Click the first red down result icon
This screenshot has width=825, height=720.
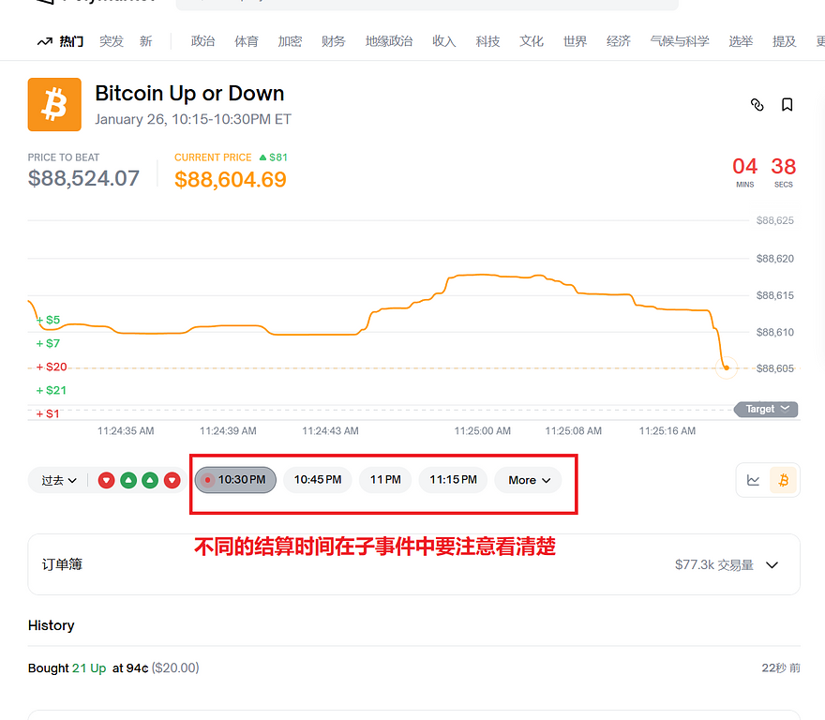107,480
